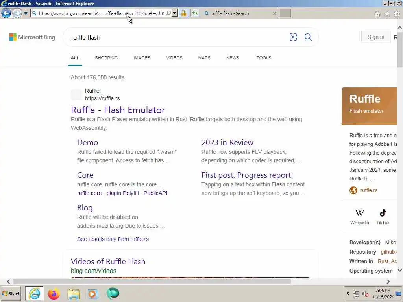Click the bing.com/videos link

tap(93, 271)
